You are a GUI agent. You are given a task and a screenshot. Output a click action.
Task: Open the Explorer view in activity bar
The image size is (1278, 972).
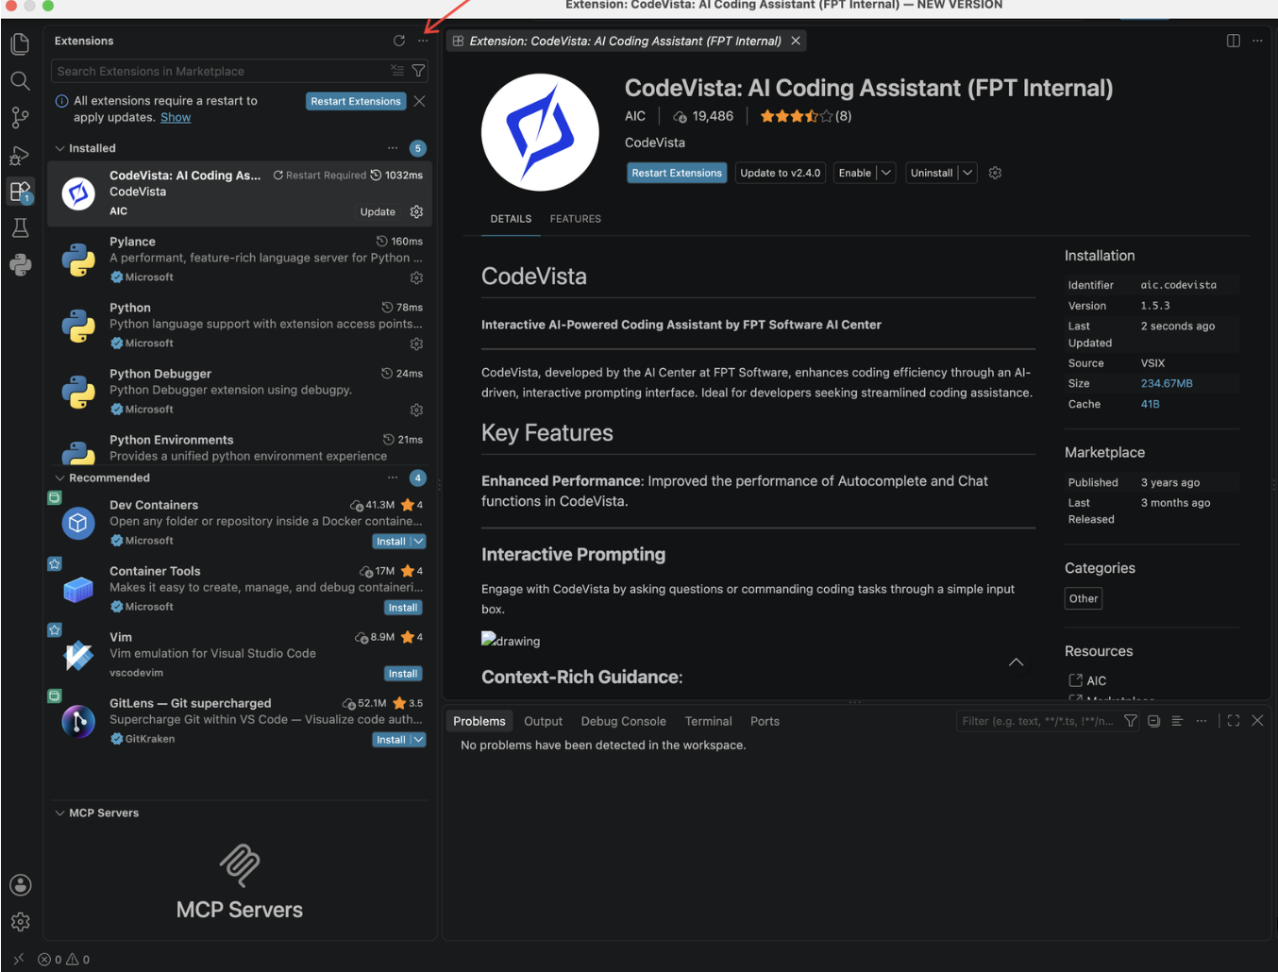(20, 43)
